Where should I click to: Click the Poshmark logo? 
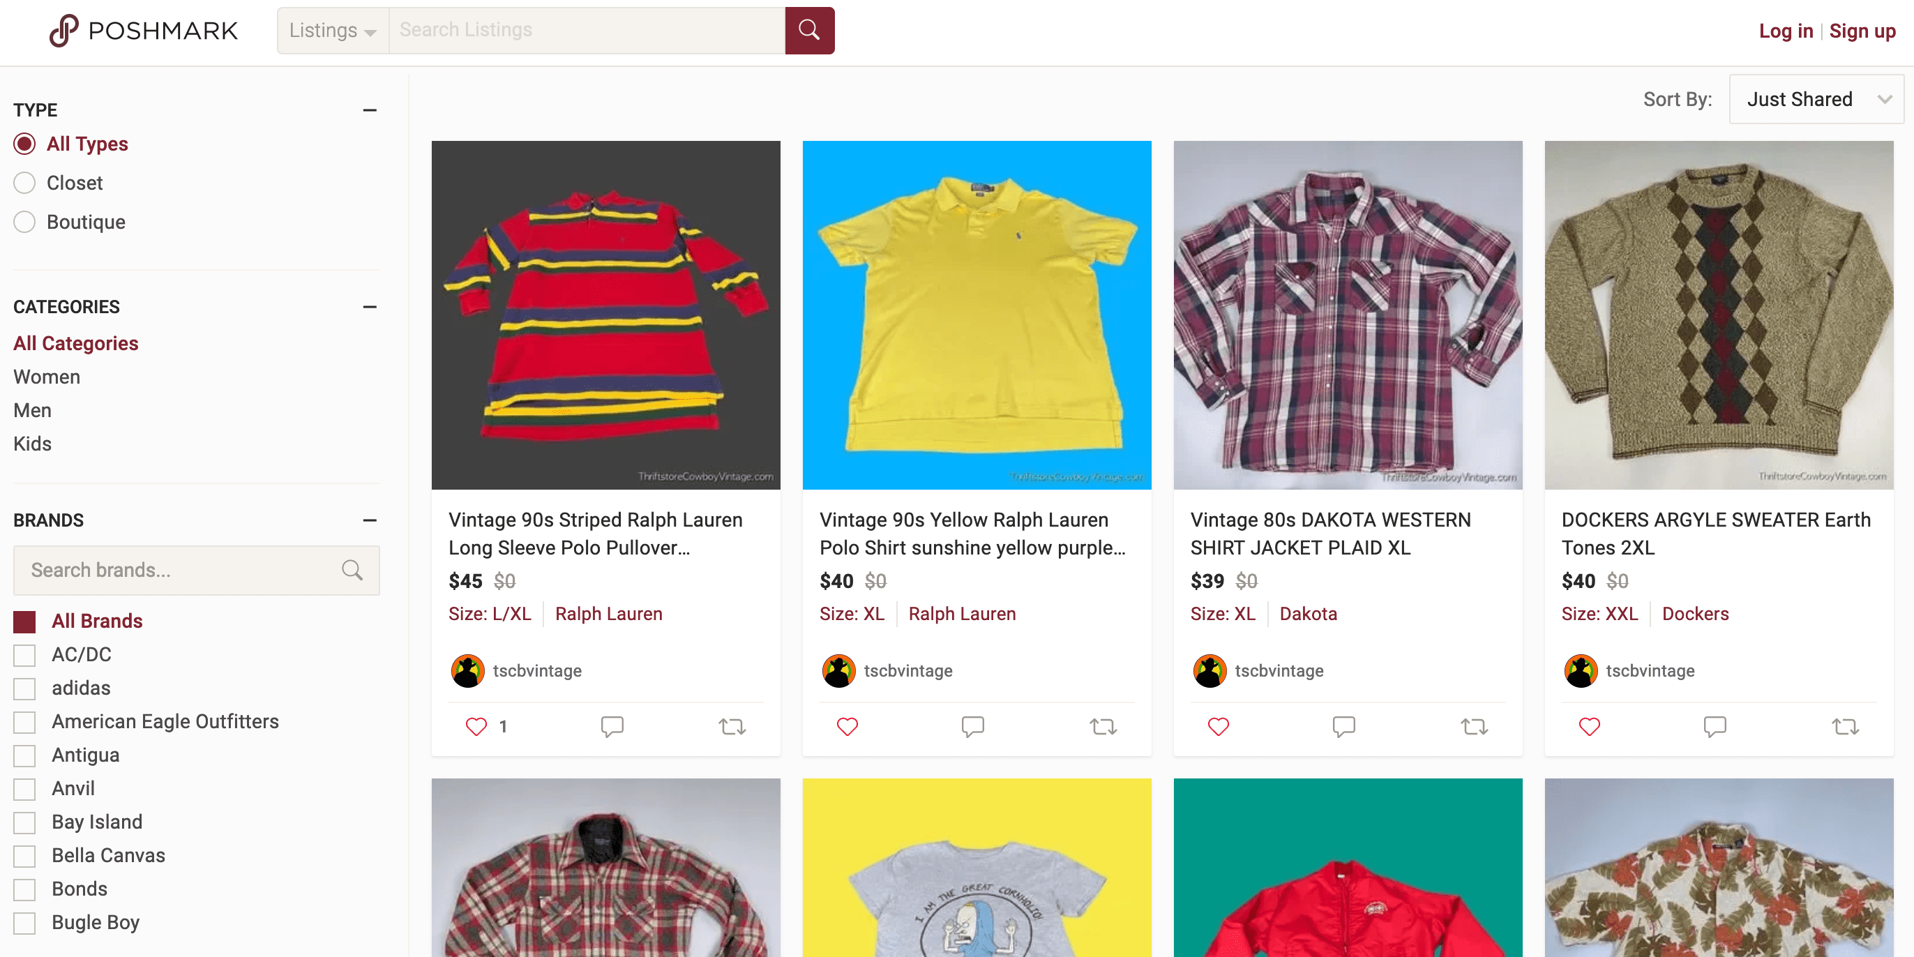point(144,31)
